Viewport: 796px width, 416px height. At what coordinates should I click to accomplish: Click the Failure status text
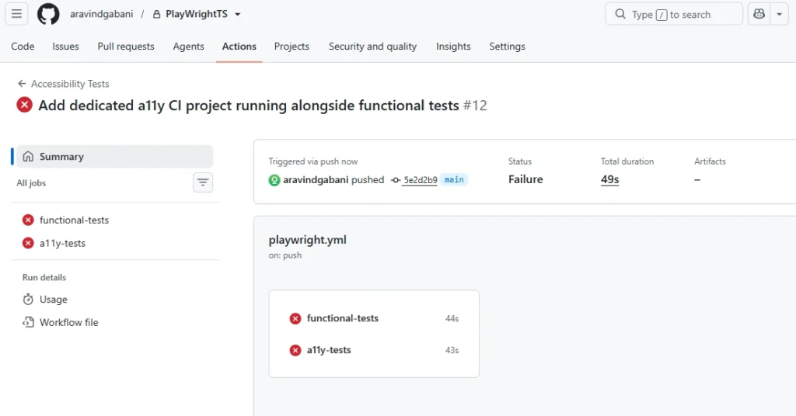[x=525, y=179]
